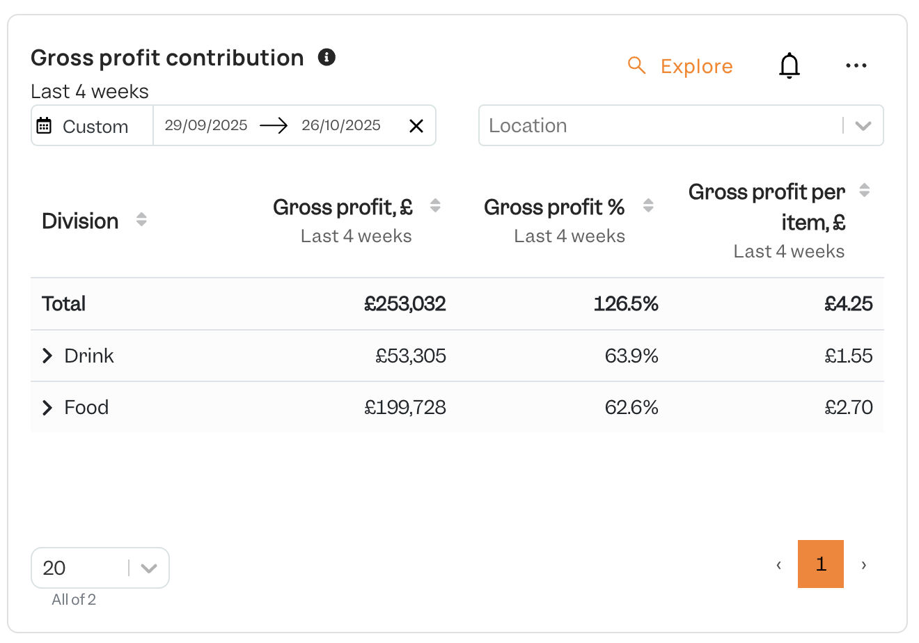This screenshot has width=919, height=643.
Task: Sort by Gross profit £ column arrows
Action: tap(435, 205)
